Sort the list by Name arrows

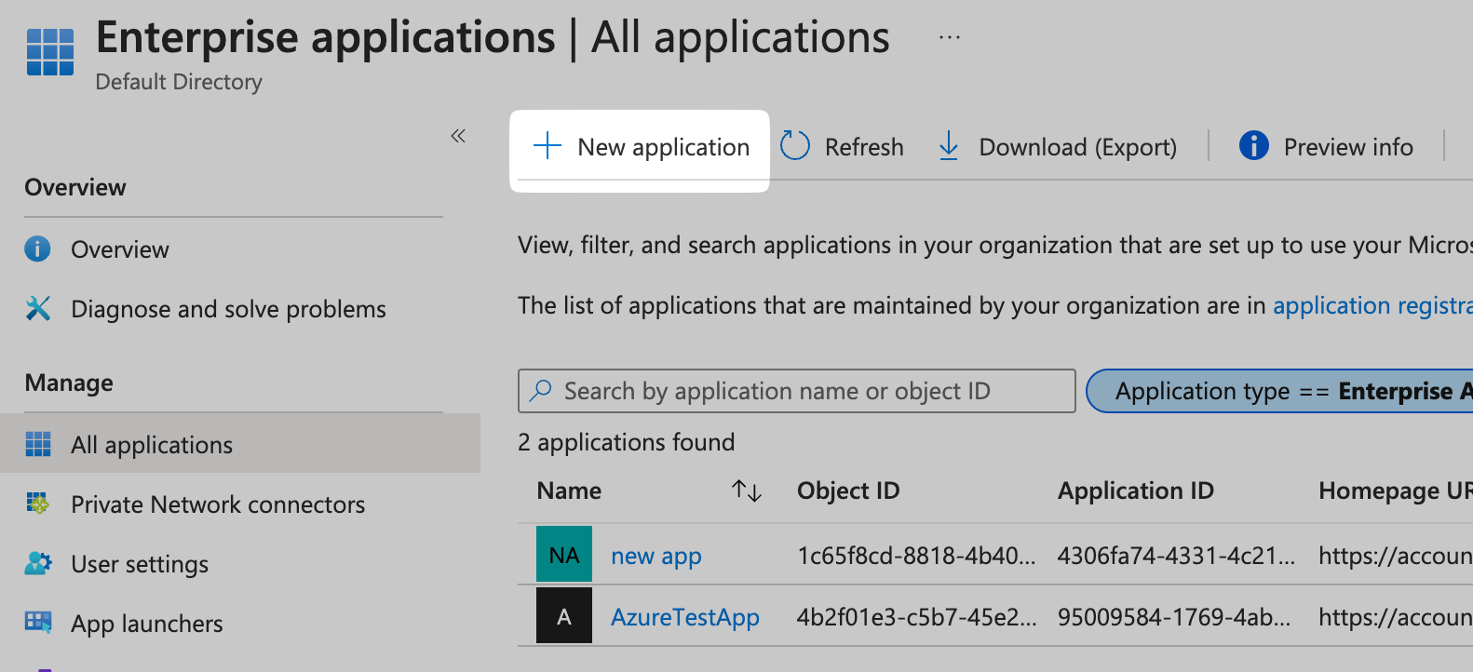747,491
